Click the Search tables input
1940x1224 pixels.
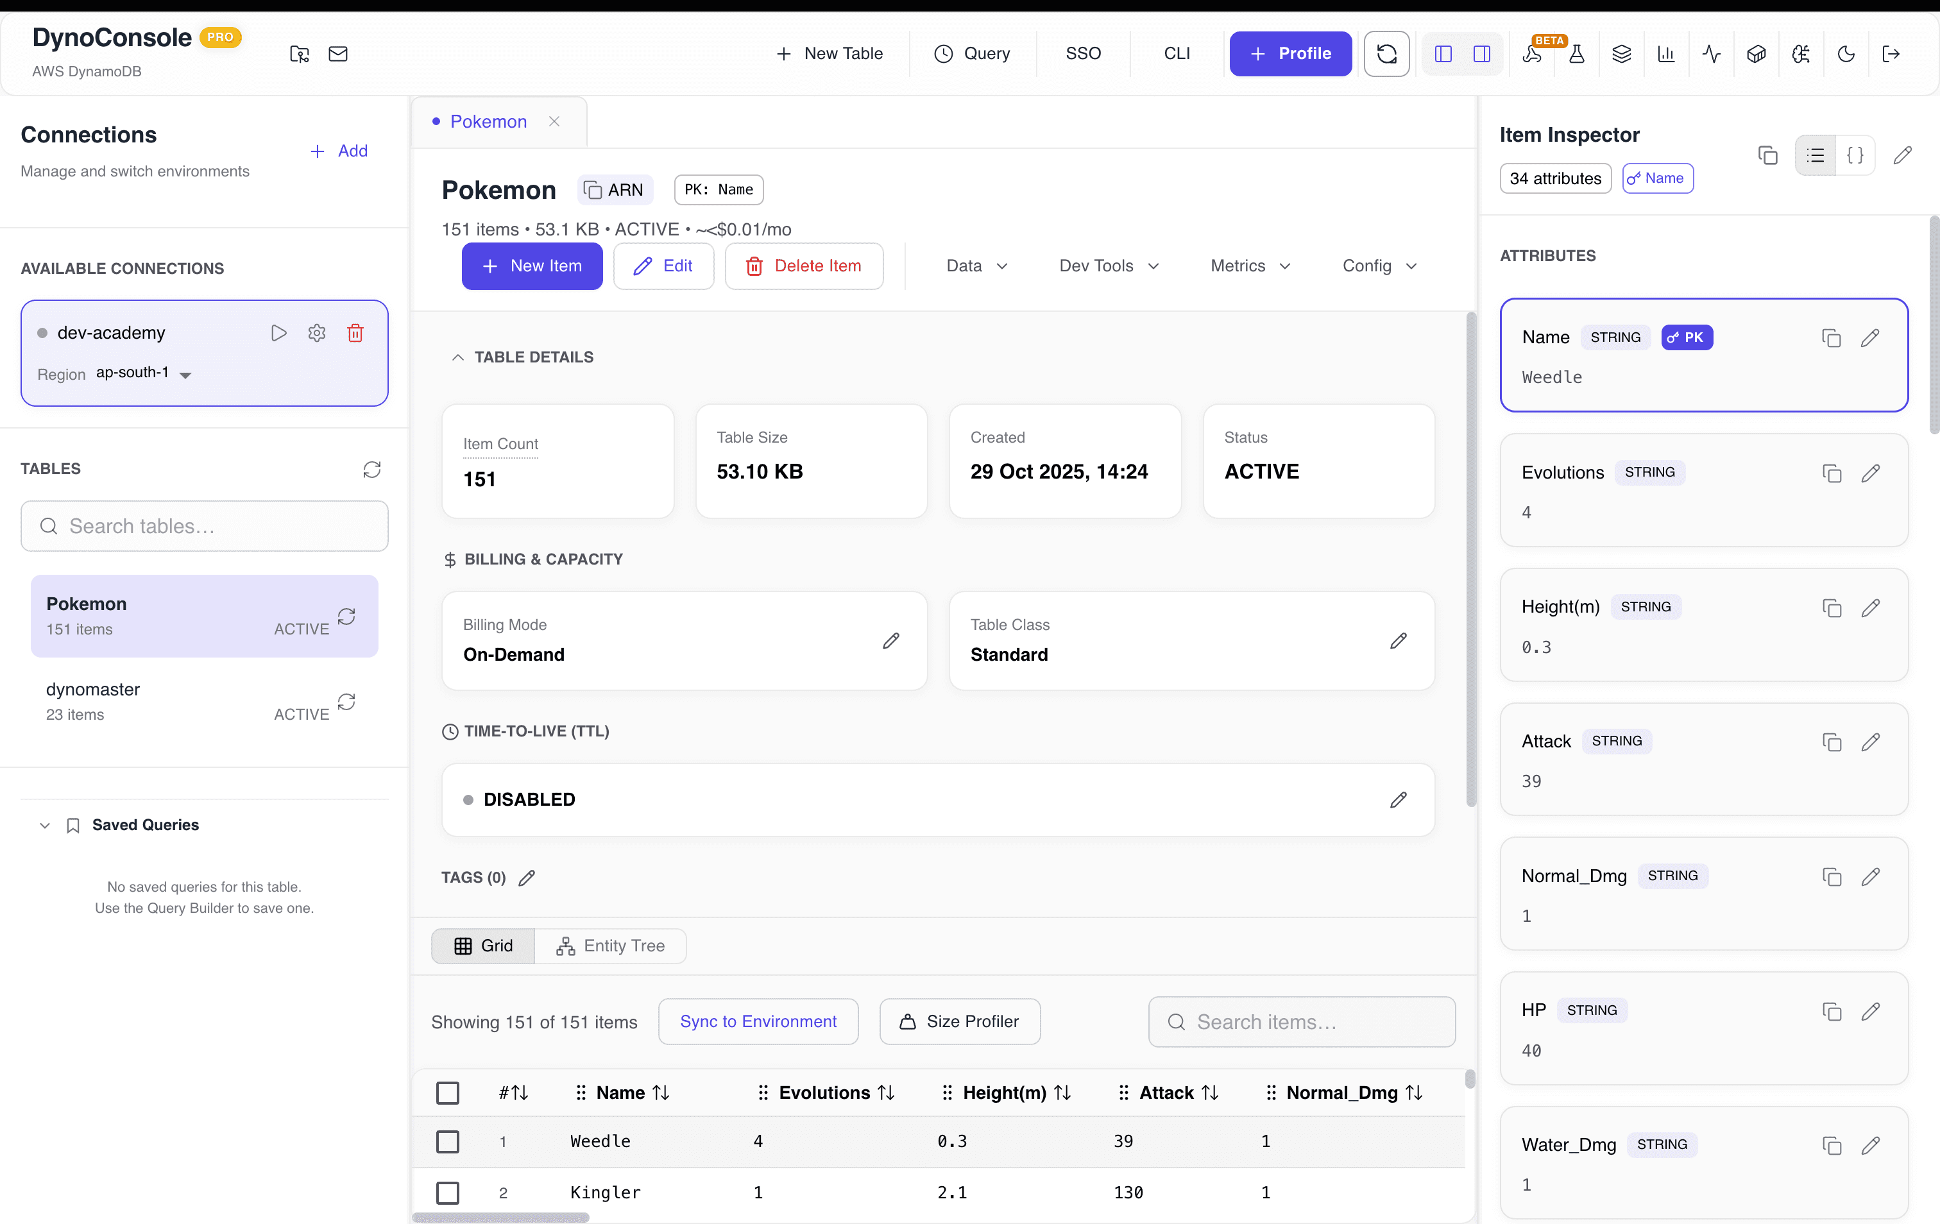click(x=205, y=527)
